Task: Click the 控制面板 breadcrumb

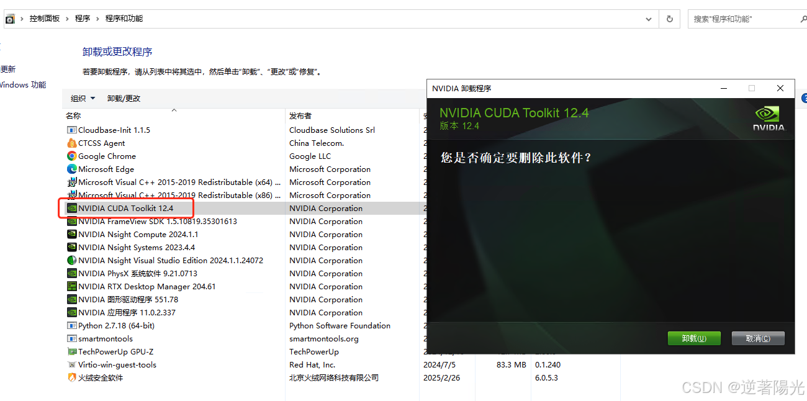Action: click(45, 19)
